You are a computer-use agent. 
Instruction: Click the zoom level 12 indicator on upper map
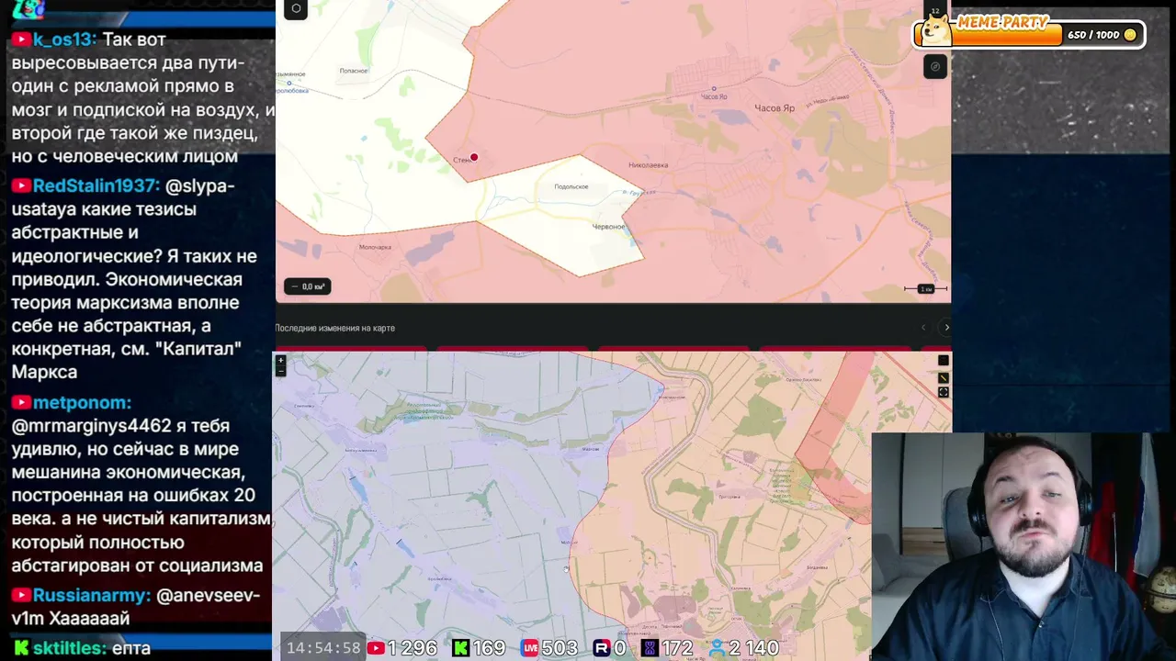(x=935, y=12)
